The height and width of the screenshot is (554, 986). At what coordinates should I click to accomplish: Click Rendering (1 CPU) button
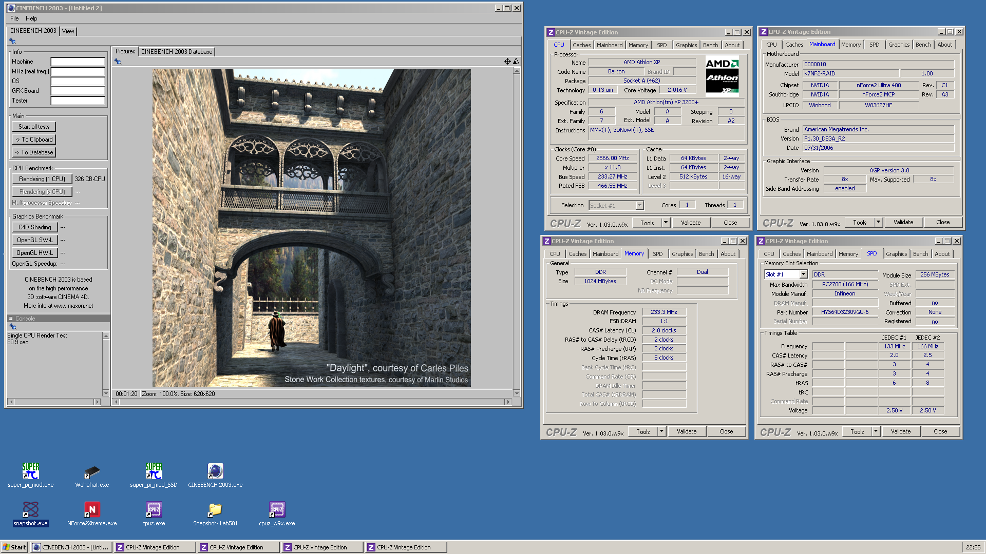[x=42, y=179]
